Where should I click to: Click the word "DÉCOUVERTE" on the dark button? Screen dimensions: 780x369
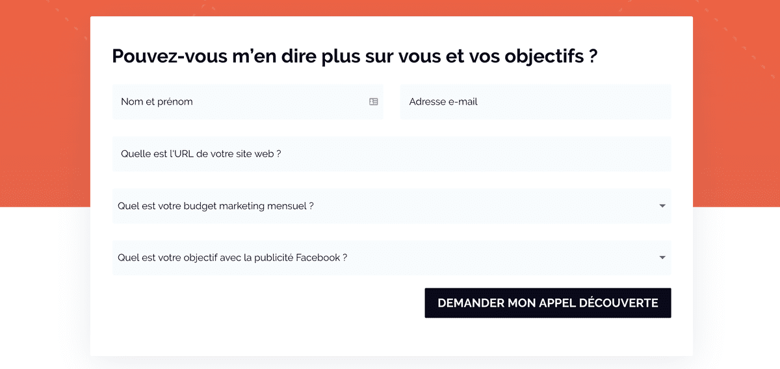point(620,303)
